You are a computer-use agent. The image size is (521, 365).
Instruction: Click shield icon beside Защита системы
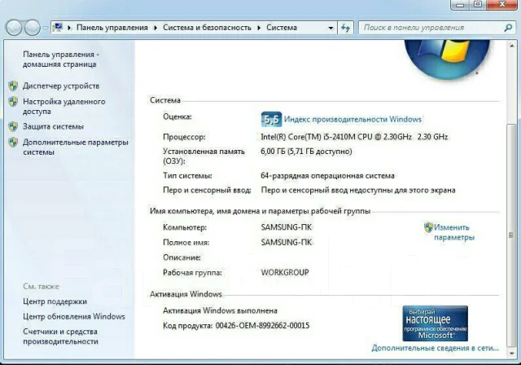coord(13,126)
